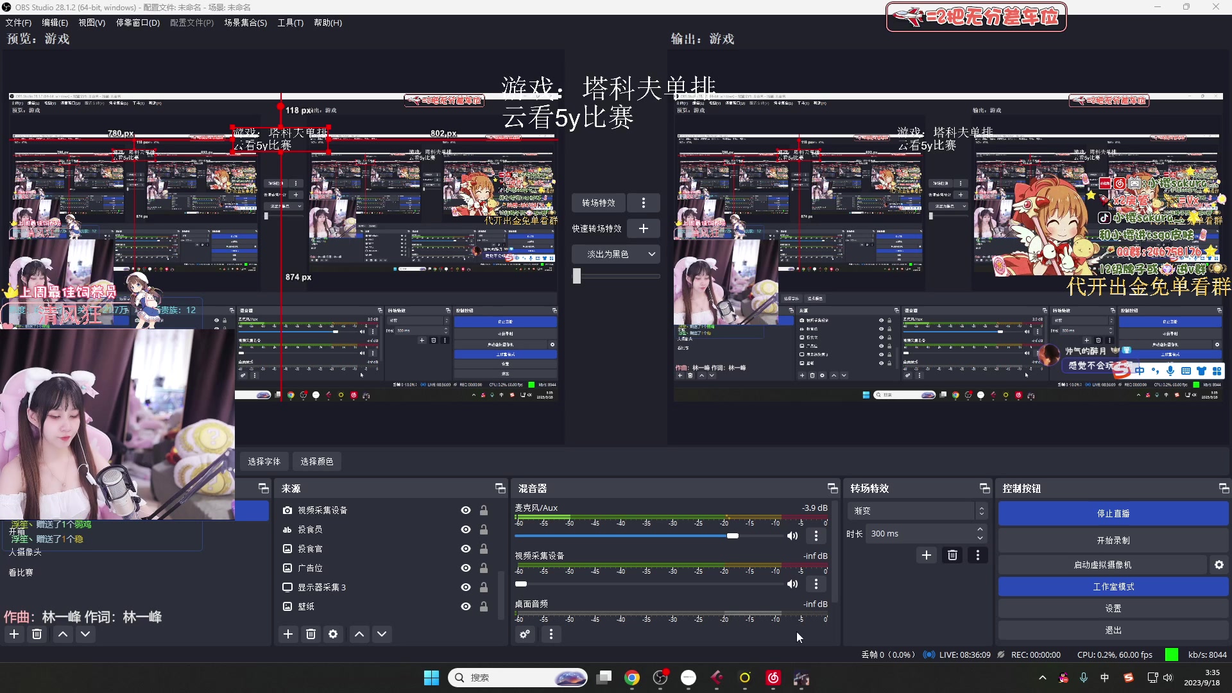
Task: Open source properties with the gear icon
Action: (333, 634)
